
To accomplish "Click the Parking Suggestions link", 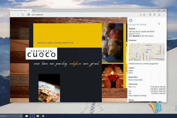I will click(151, 64).
